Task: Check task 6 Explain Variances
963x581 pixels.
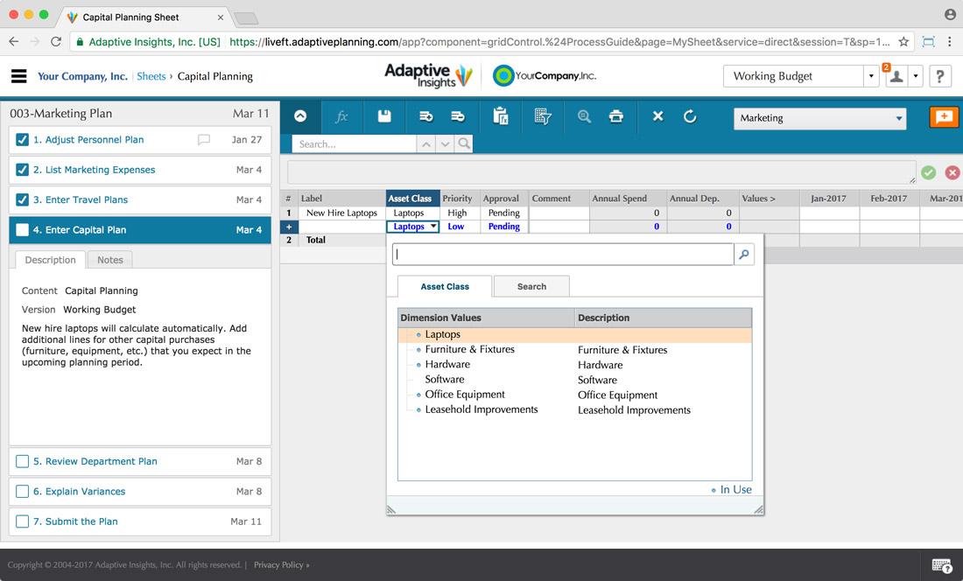Action: pyautogui.click(x=22, y=492)
